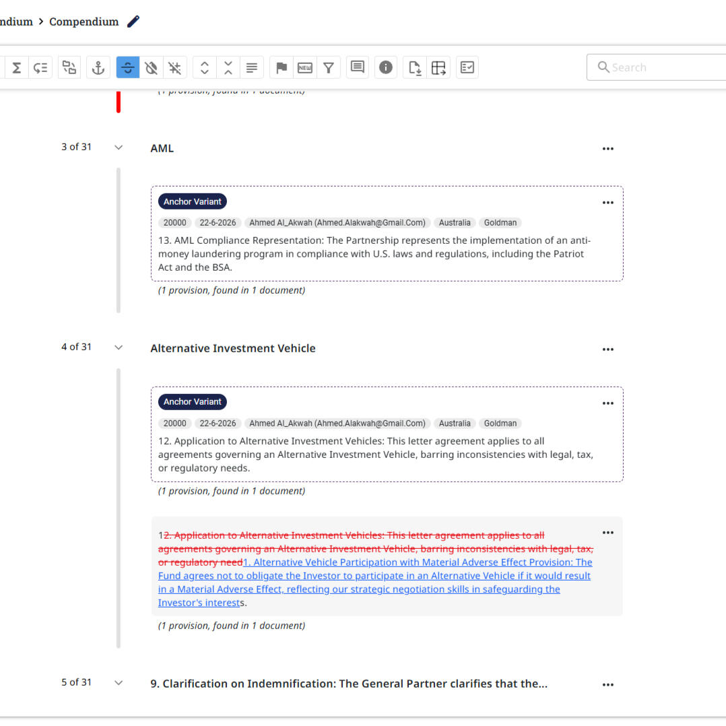Click the Goldman tag in AML variant

[500, 223]
